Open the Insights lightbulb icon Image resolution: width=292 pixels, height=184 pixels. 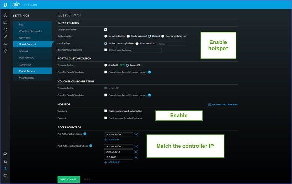[x=5, y=51]
